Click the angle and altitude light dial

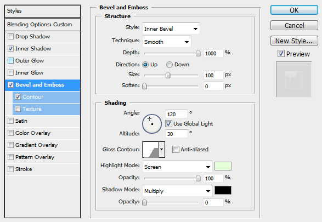[x=152, y=124]
